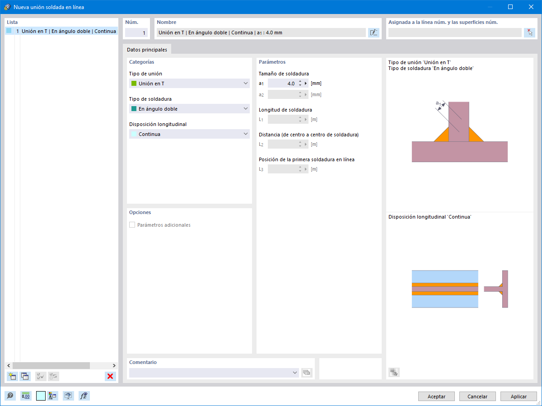Decrease a1 weld size with down stepper
The image size is (542, 406).
pyautogui.click(x=300, y=85)
